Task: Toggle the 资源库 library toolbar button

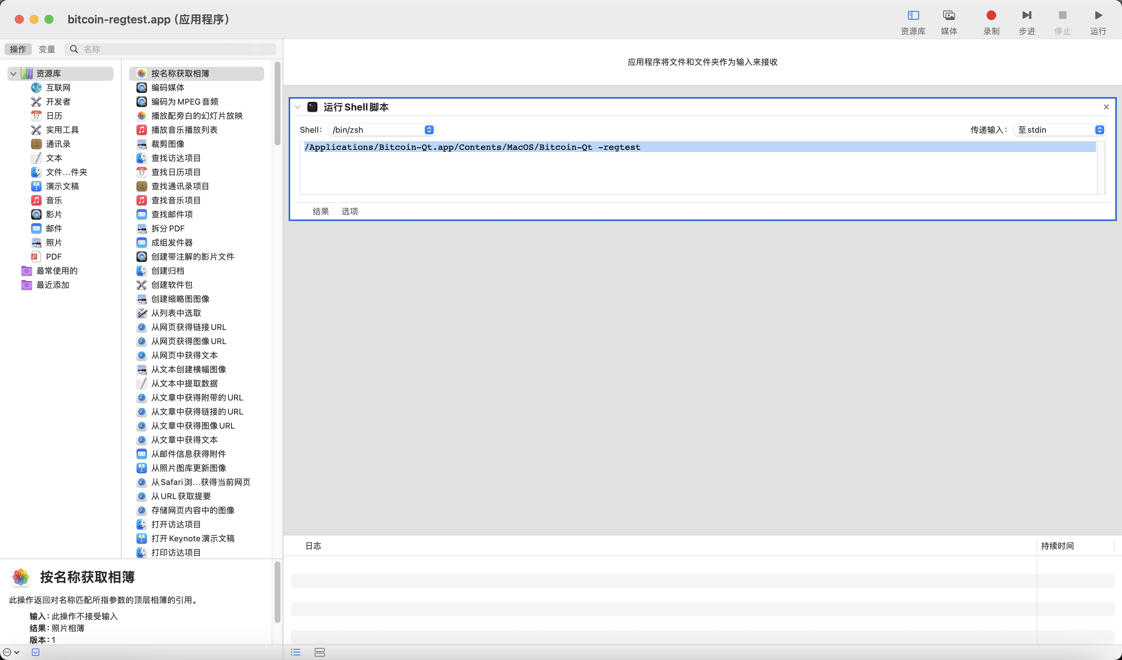Action: coord(913,22)
